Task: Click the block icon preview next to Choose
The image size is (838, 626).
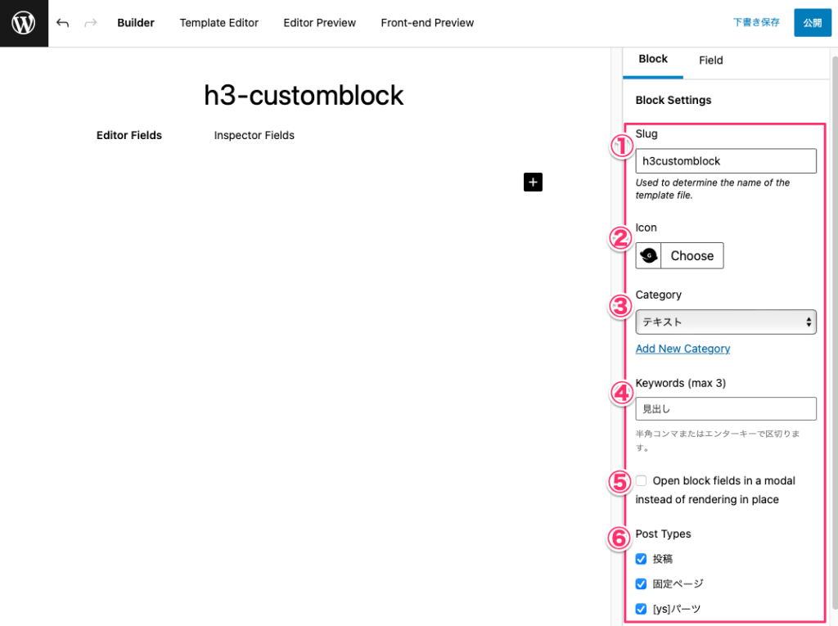Action: 649,255
